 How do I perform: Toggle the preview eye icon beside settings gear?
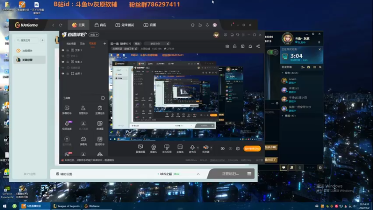point(230,148)
